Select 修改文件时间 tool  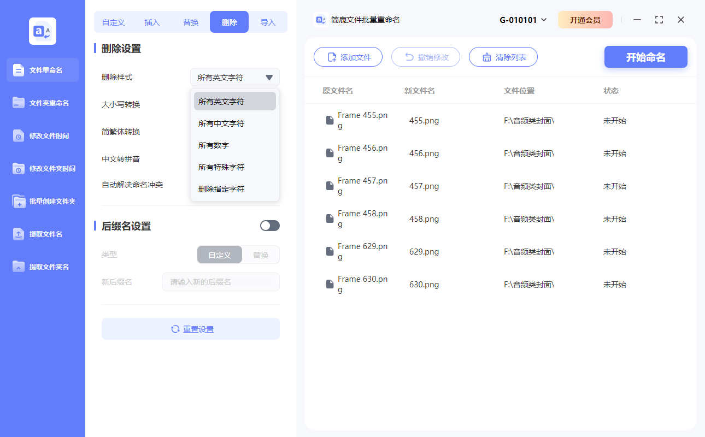tap(42, 135)
